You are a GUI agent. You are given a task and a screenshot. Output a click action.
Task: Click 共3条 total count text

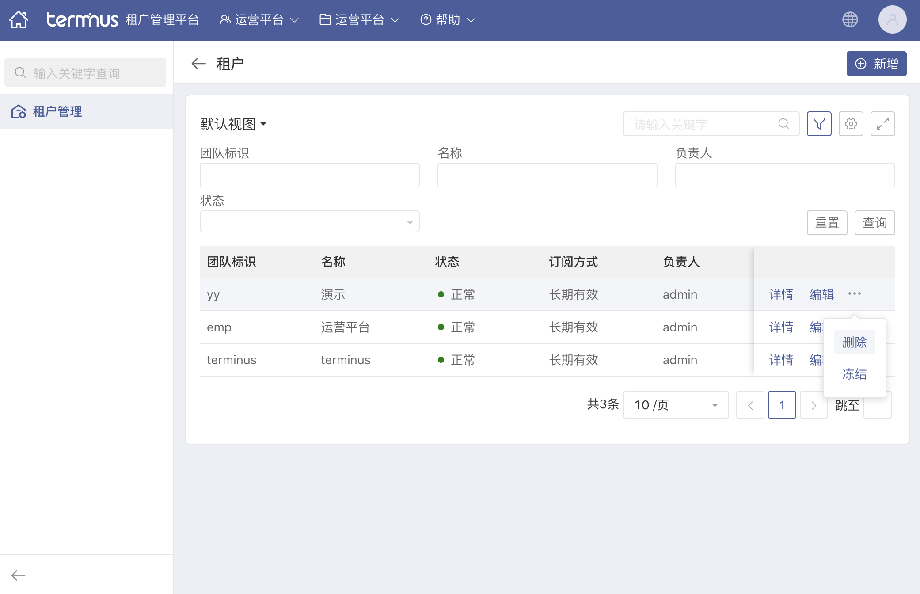point(603,404)
